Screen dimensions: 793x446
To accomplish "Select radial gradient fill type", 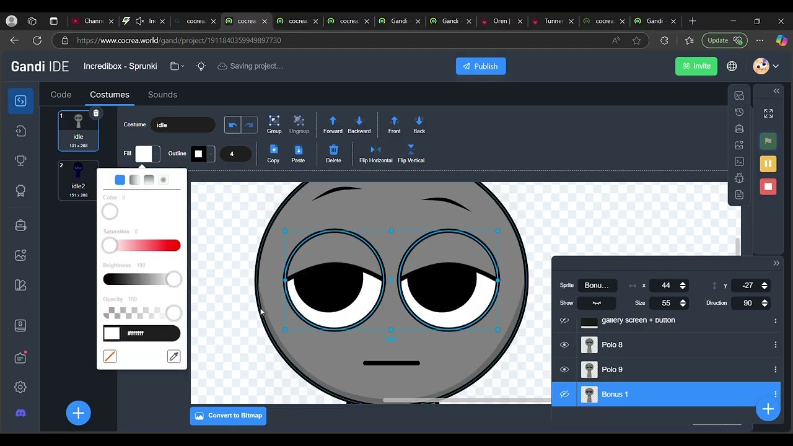I will click(163, 180).
